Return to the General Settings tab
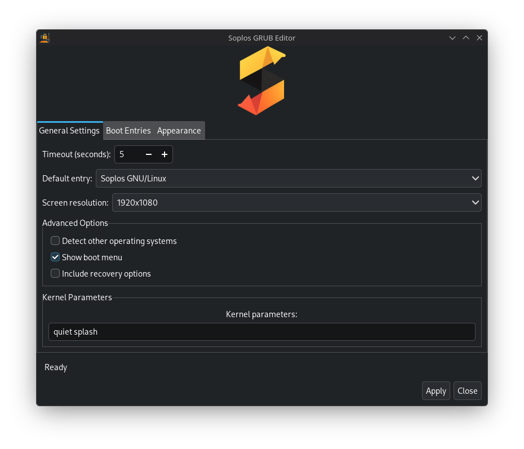This screenshot has width=524, height=449. [x=69, y=130]
